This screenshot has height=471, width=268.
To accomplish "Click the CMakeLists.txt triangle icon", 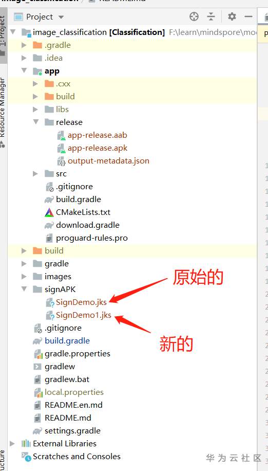I will 49,212.
